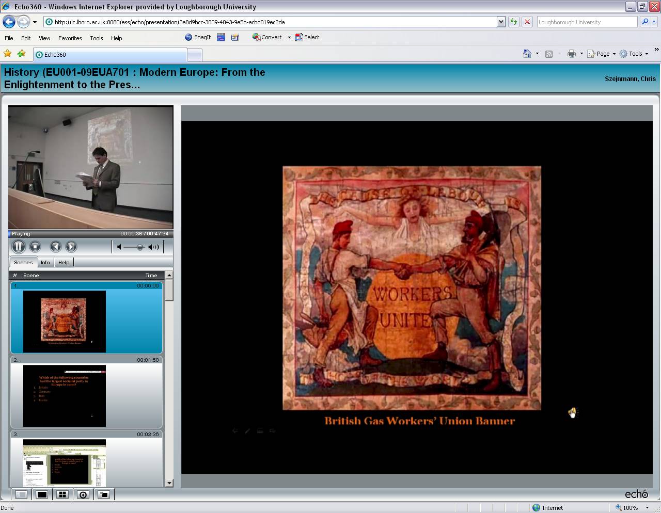Expand the address bar history dropdown
The height and width of the screenshot is (513, 661).
[x=501, y=22]
